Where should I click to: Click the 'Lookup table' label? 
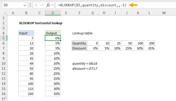(82, 33)
